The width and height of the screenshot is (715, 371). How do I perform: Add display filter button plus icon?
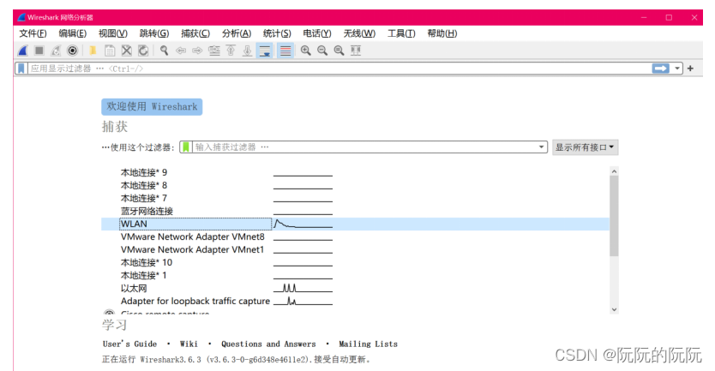[690, 69]
